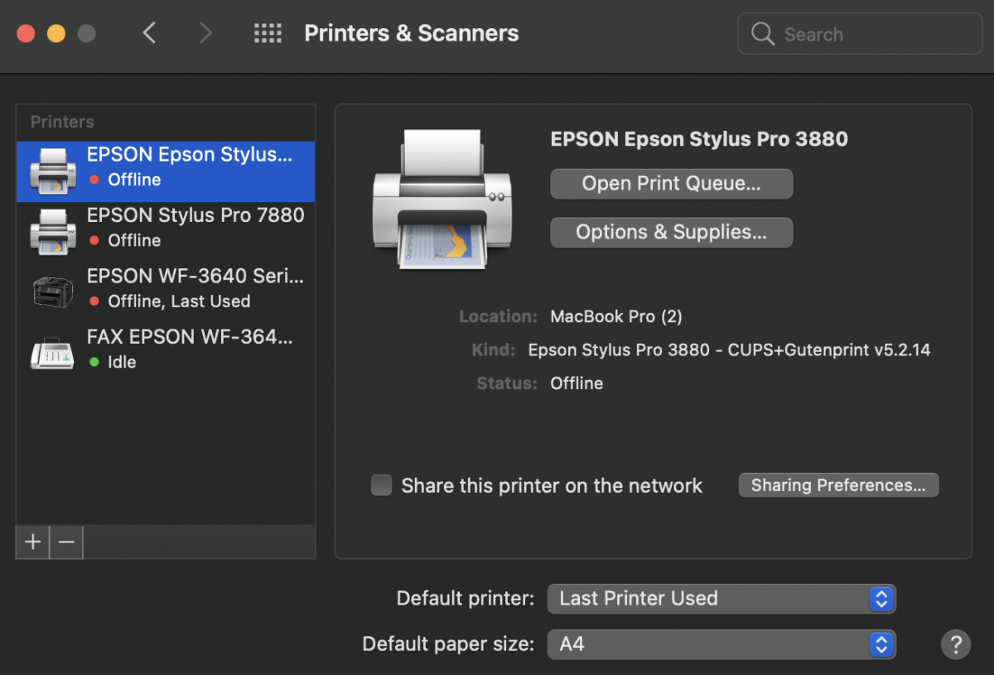
Task: Click the 'Default printer:' label
Action: coord(466,598)
